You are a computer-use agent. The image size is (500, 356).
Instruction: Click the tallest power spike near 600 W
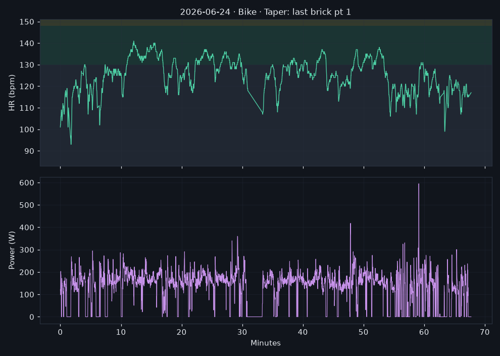click(x=419, y=185)
